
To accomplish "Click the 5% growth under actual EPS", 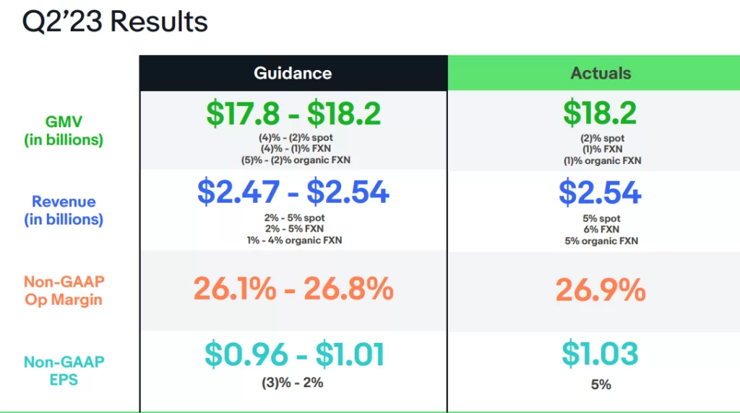I will (x=601, y=384).
